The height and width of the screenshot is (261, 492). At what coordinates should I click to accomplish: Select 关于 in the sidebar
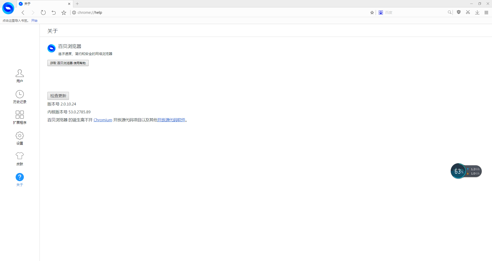tap(20, 180)
